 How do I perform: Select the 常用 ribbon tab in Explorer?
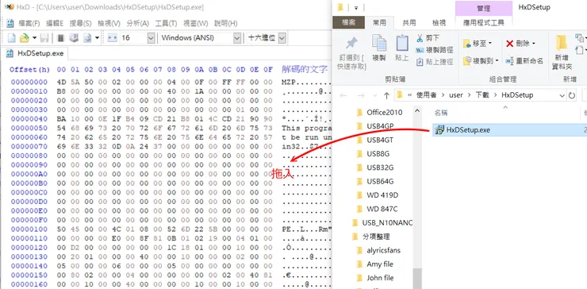(379, 22)
